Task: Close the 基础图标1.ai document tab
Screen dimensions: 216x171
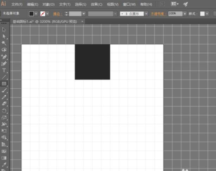Action: coord(82,21)
